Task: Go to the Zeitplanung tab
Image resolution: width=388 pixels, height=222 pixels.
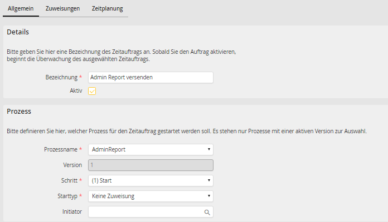Action: (x=108, y=9)
